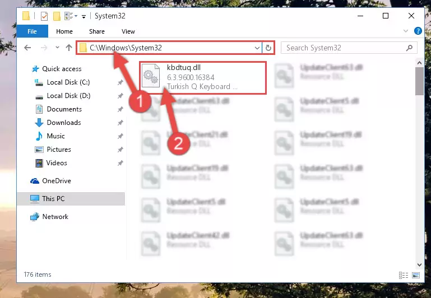
Task: Click the Forward navigation arrow
Action: point(44,48)
